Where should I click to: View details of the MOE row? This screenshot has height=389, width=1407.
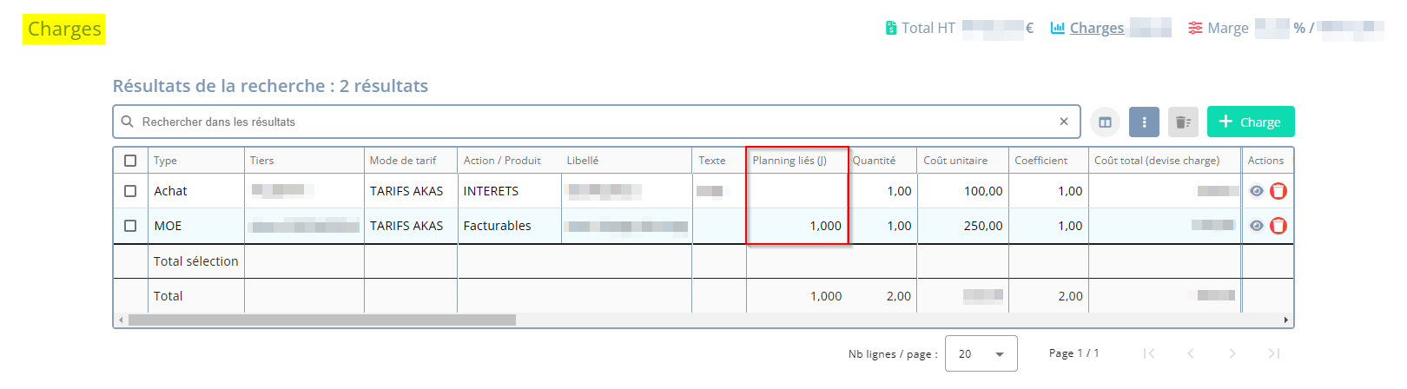(x=1256, y=226)
